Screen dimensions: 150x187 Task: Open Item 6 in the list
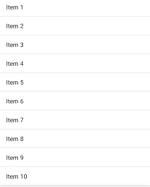75,101
